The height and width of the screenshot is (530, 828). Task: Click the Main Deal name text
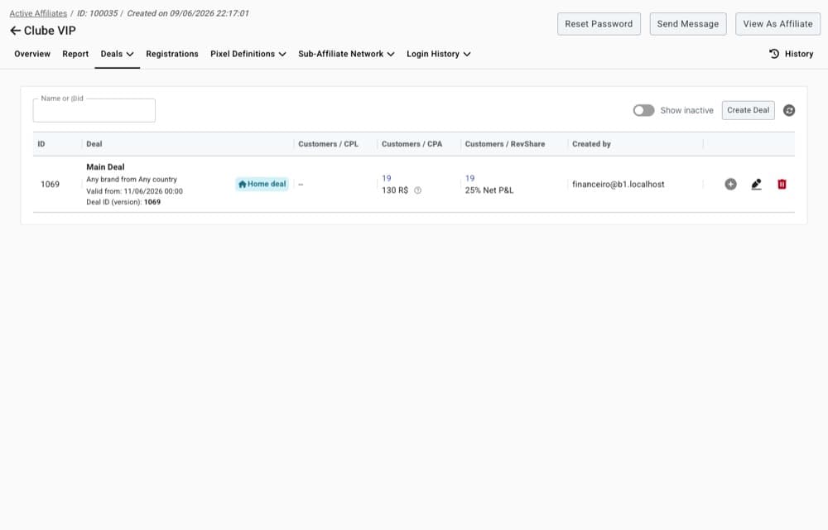(106, 166)
